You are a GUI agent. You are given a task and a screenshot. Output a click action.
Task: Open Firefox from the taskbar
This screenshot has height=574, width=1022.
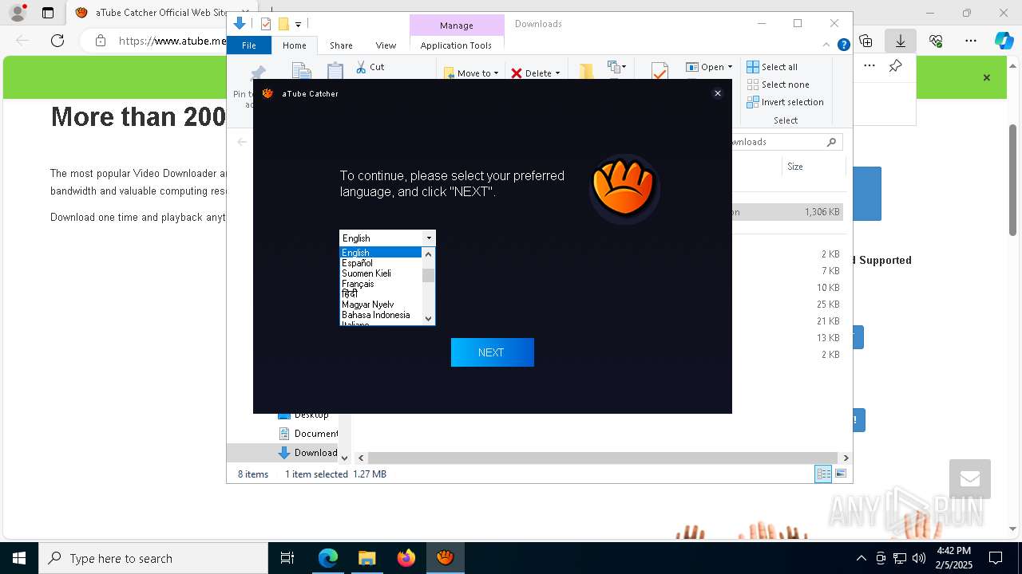pyautogui.click(x=406, y=558)
